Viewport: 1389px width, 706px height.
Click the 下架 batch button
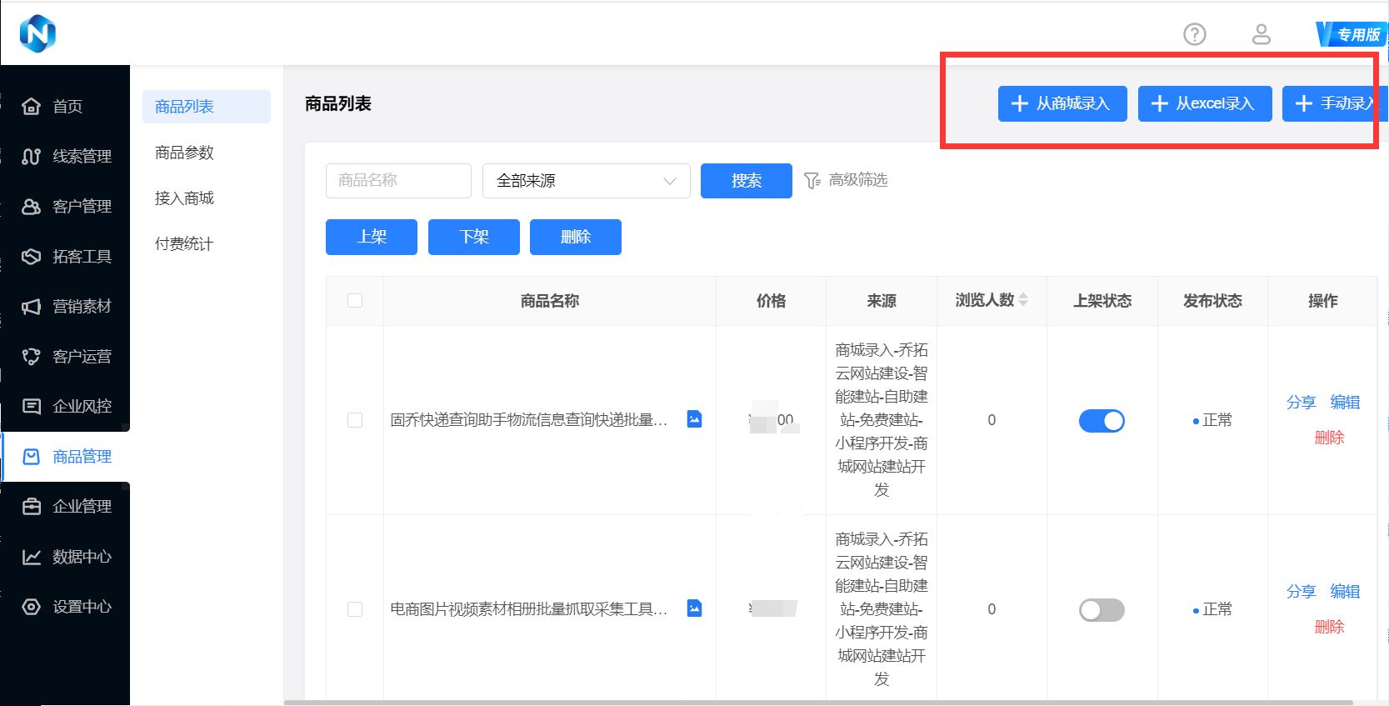point(474,237)
